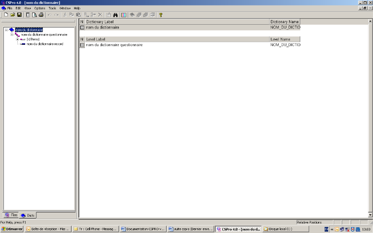Select '(Id Items)' tree entry
Screen dimensions: 373x233
pos(33,39)
